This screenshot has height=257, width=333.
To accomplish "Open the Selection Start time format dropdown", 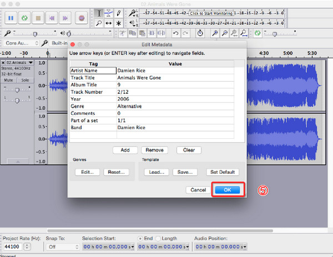I will [133, 247].
